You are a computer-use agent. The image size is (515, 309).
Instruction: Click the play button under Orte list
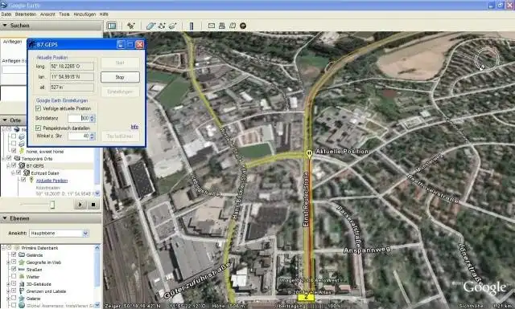click(x=80, y=205)
